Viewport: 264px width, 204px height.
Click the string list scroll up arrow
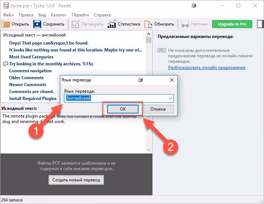click(148, 34)
